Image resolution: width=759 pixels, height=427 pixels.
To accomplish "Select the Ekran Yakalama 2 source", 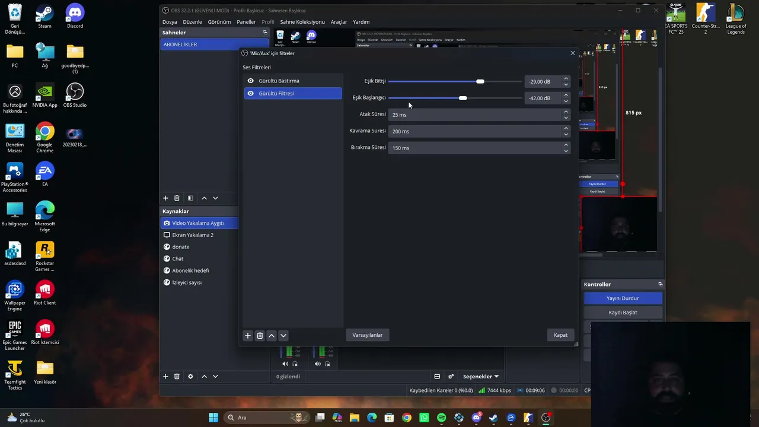I will point(199,235).
